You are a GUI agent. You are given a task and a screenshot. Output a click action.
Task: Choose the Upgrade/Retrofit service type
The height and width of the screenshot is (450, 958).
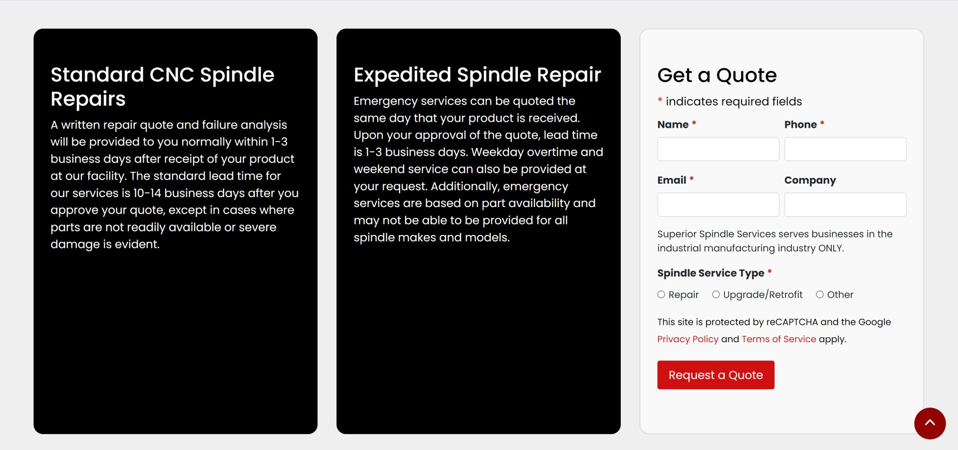[x=716, y=295]
